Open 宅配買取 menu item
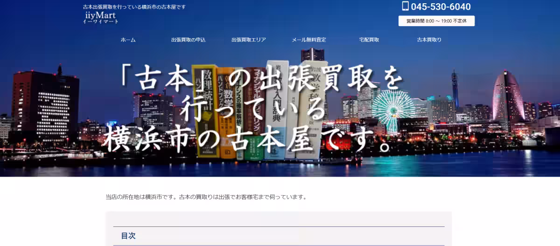This screenshot has width=560, height=246. (x=369, y=40)
